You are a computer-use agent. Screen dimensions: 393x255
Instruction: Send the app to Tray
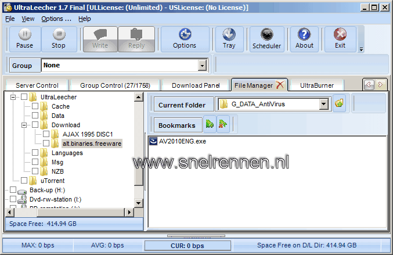point(229,39)
